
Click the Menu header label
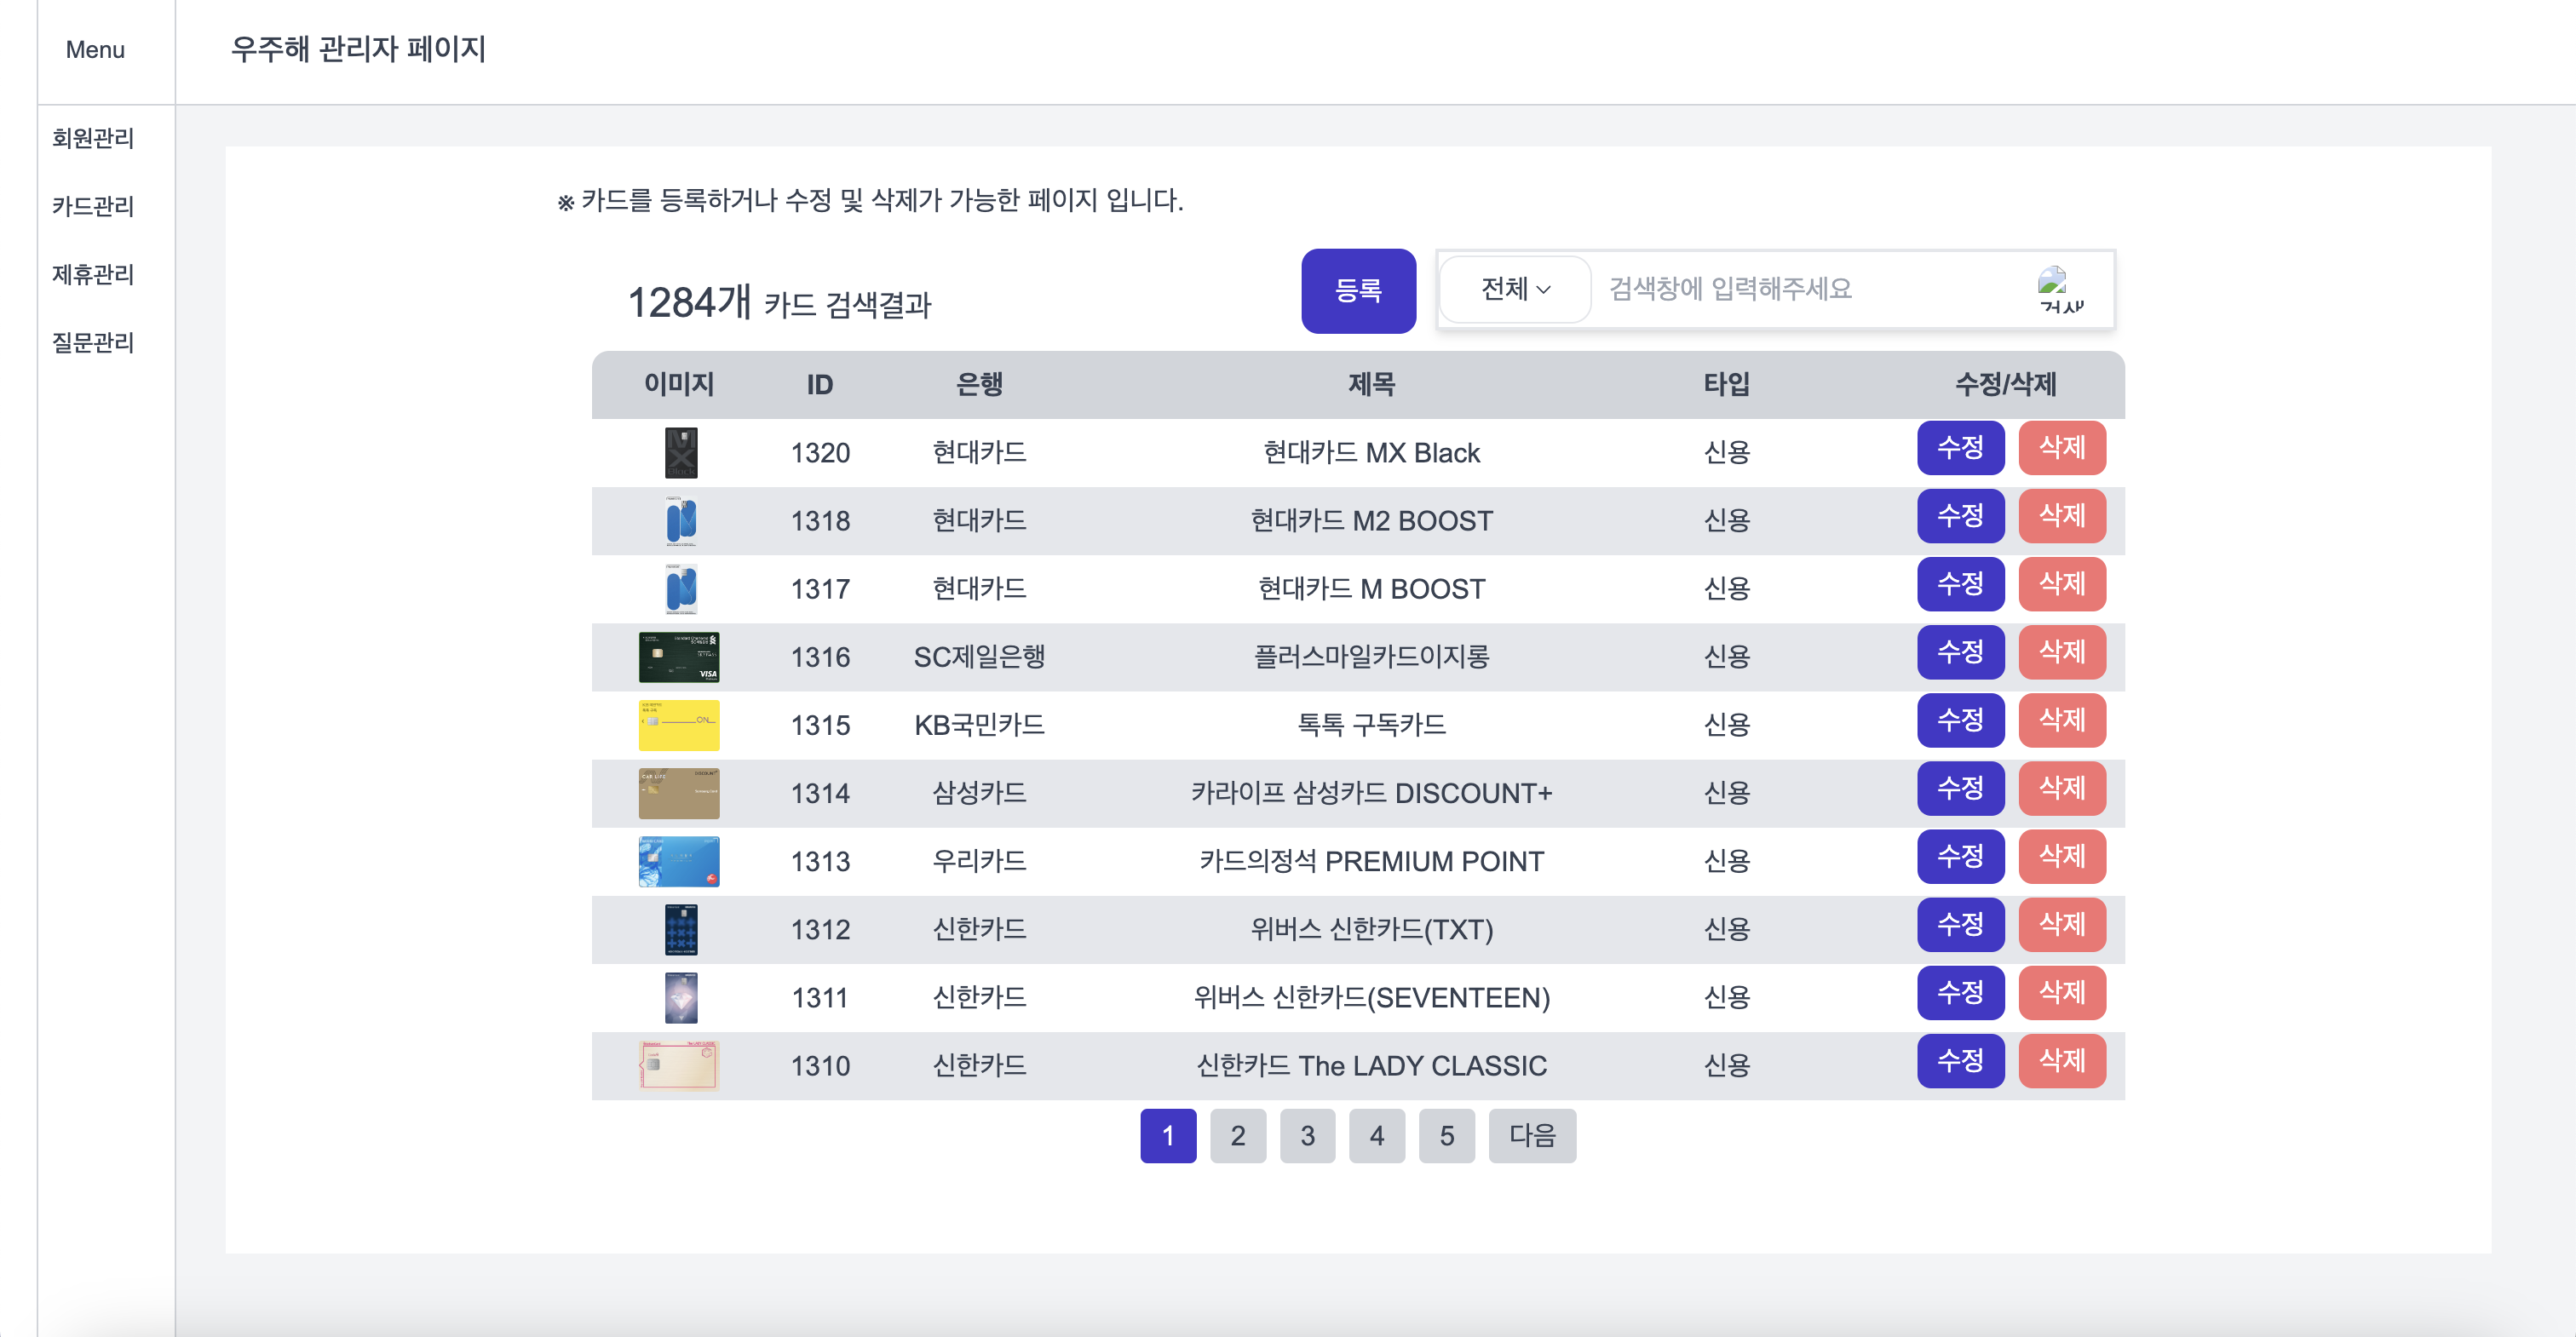pyautogui.click(x=95, y=49)
